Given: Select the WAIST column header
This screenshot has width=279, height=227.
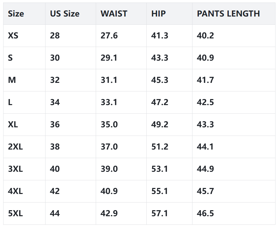Looking at the screenshot, I should [x=114, y=14].
